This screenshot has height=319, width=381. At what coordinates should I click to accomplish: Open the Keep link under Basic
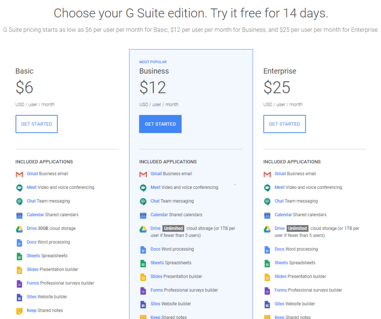32,310
